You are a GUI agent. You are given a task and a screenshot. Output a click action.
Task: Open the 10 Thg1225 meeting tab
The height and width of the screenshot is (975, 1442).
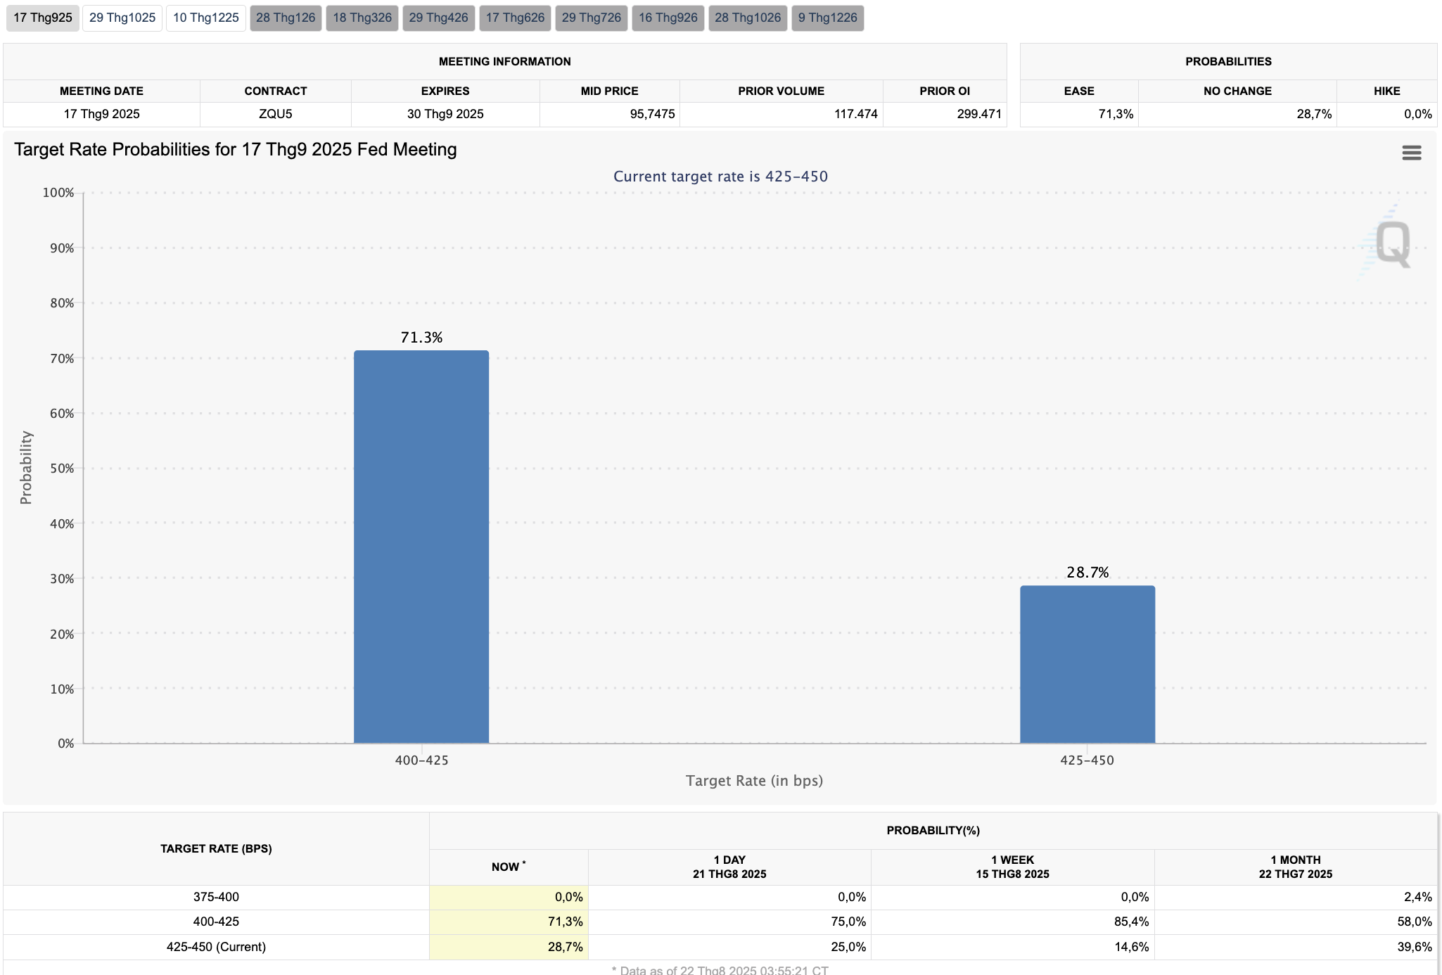[x=206, y=18]
